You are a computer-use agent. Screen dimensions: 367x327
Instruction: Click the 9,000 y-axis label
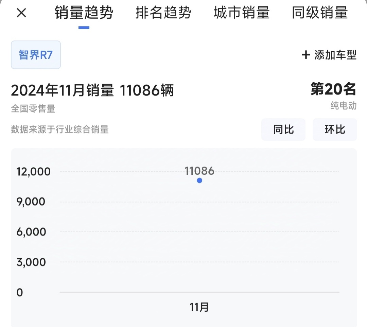(31, 202)
